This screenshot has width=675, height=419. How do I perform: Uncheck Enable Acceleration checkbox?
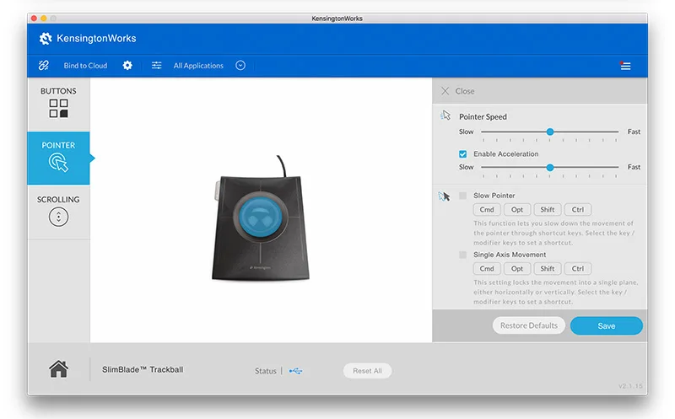[462, 154]
